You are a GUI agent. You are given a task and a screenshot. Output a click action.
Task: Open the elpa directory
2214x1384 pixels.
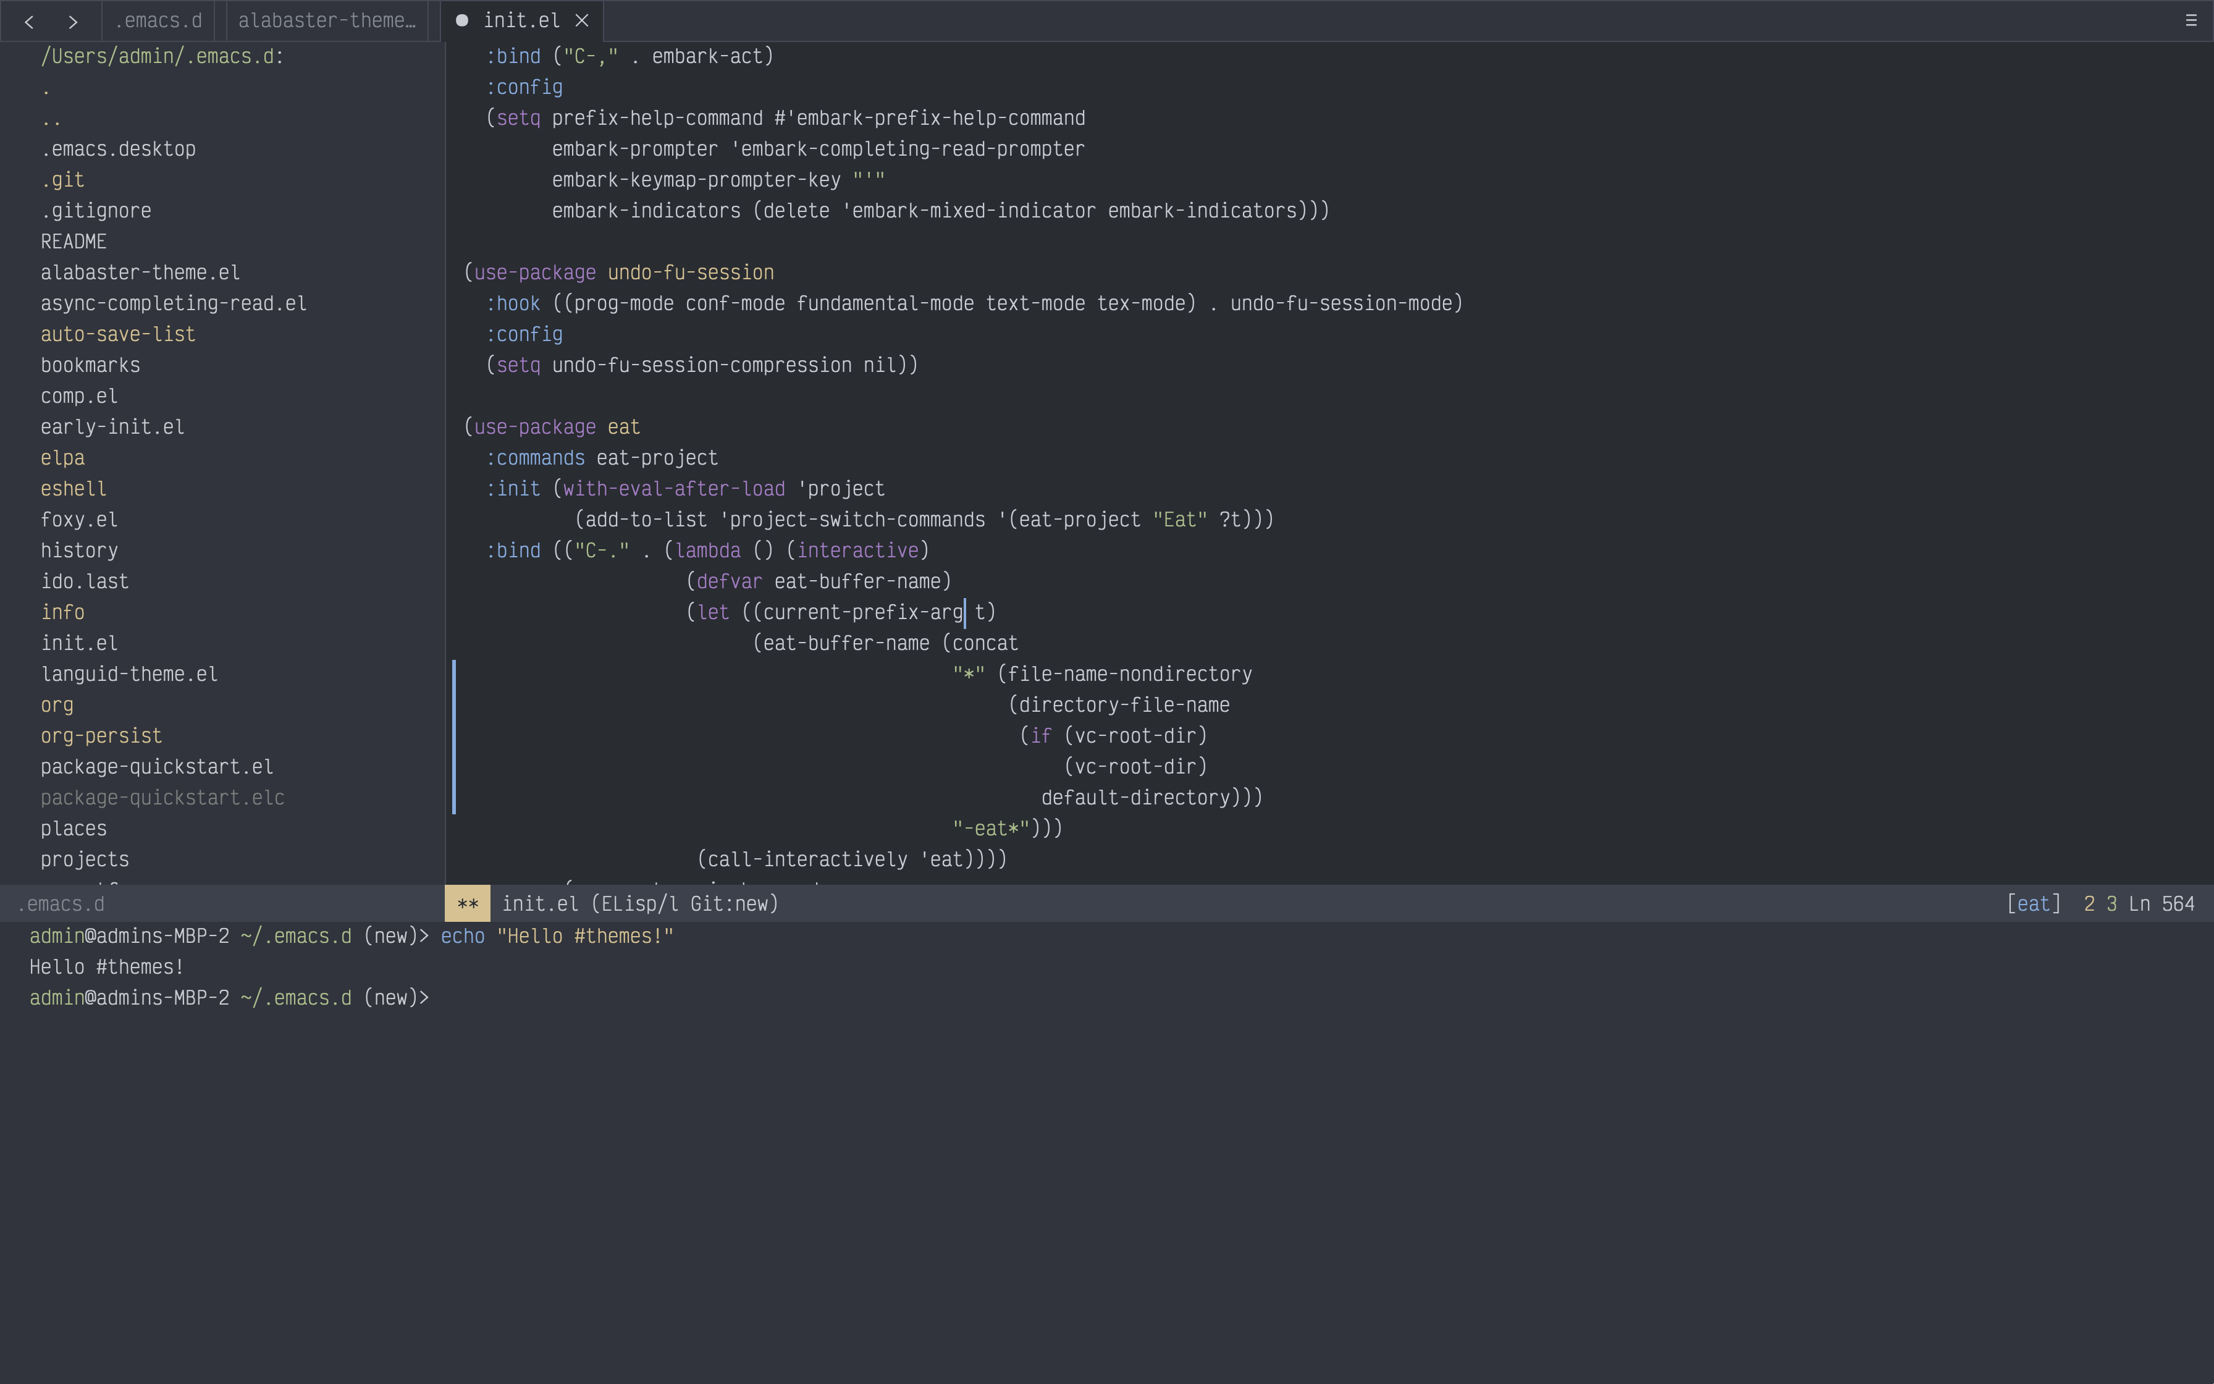[x=62, y=458]
